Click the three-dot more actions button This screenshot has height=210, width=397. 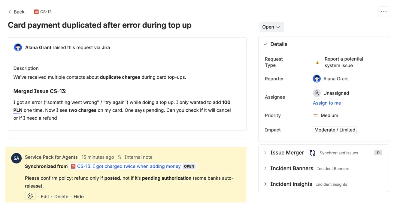tap(383, 12)
